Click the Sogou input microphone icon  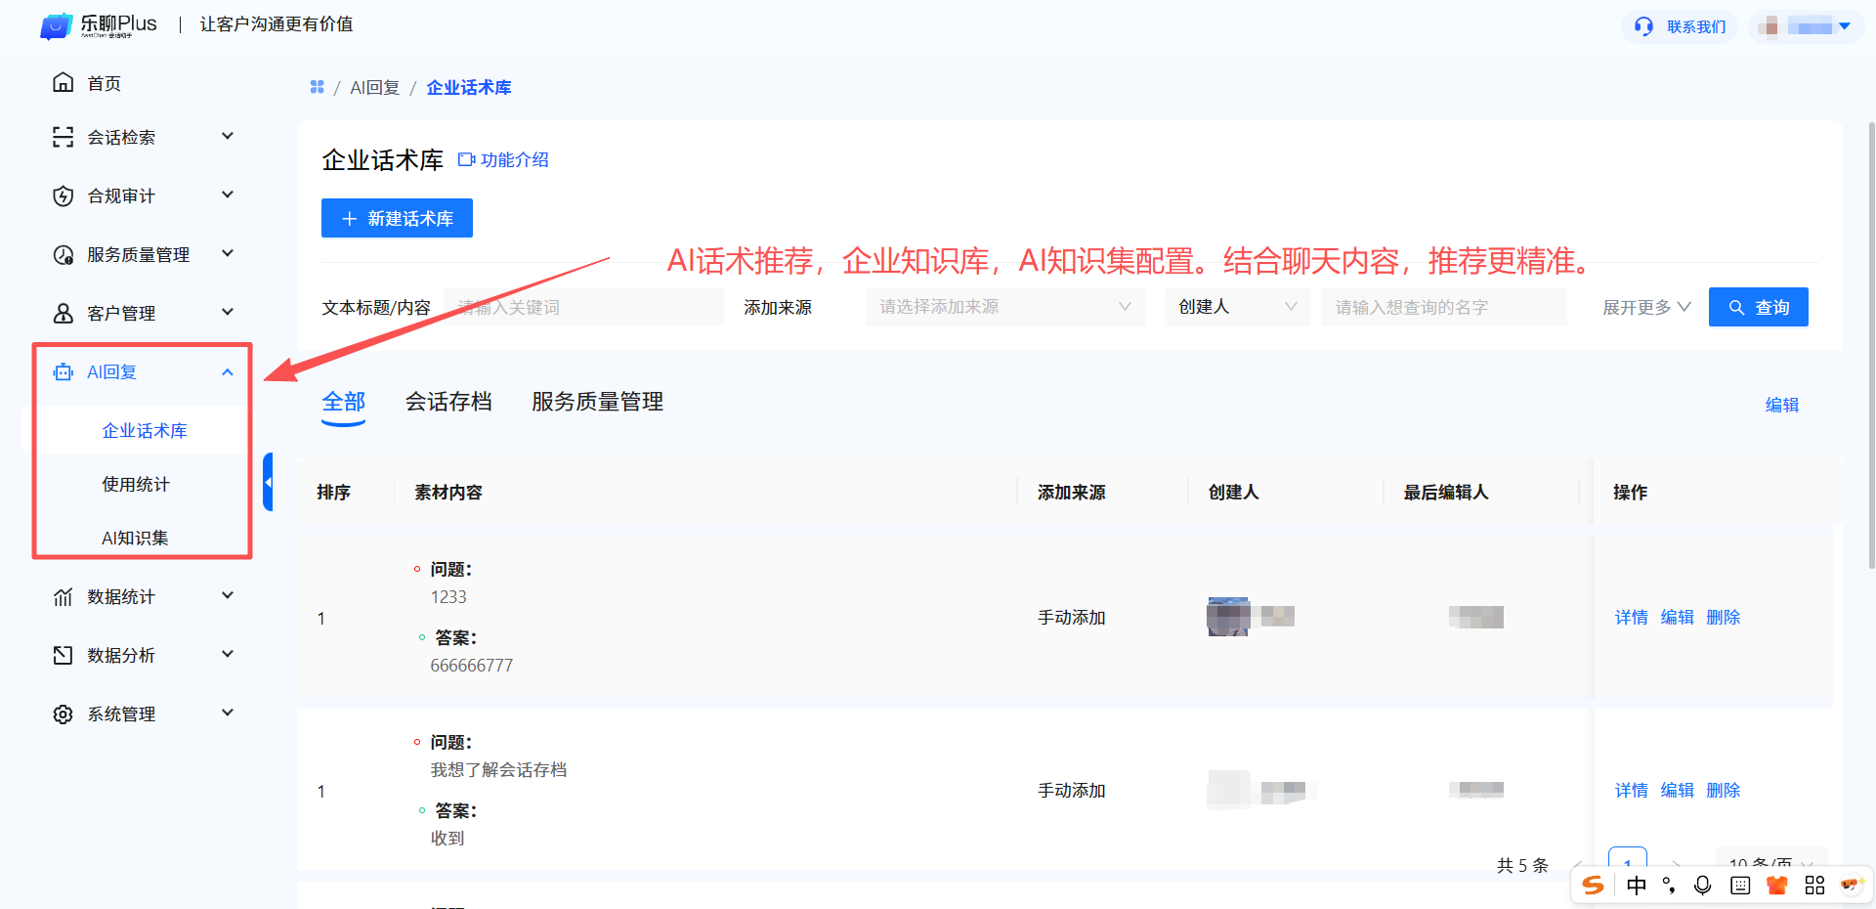click(x=1702, y=885)
